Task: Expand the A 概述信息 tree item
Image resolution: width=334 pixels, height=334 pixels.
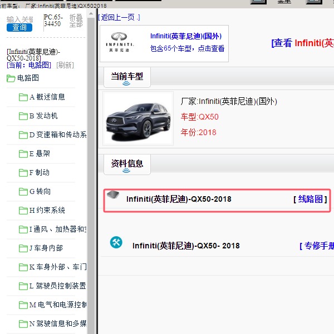Action: (x=47, y=97)
